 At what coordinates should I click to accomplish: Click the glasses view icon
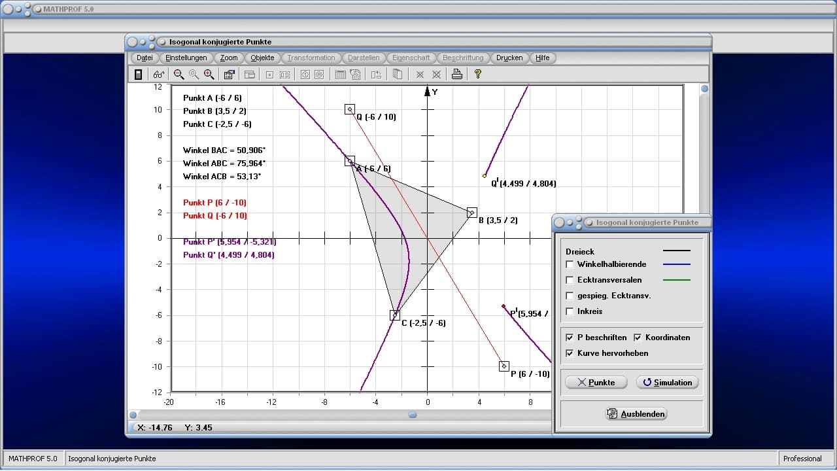(159, 75)
